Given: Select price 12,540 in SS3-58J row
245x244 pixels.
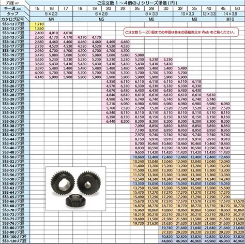Looking at the screenshot, I should (x=137, y=179).
